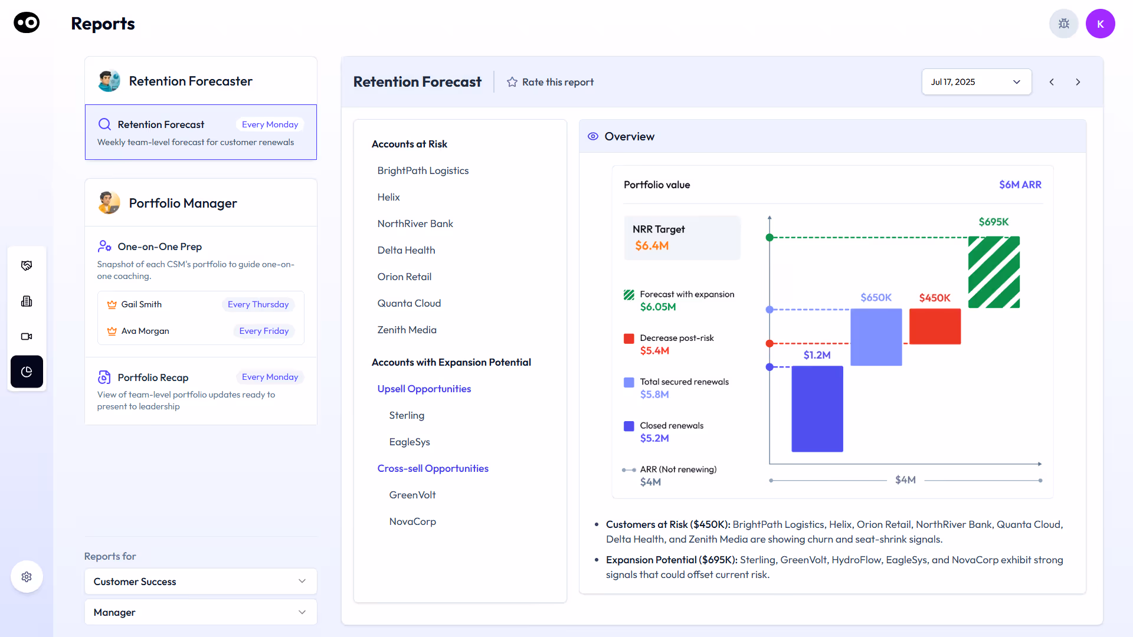
Task: Select the office building sidebar icon
Action: [27, 301]
